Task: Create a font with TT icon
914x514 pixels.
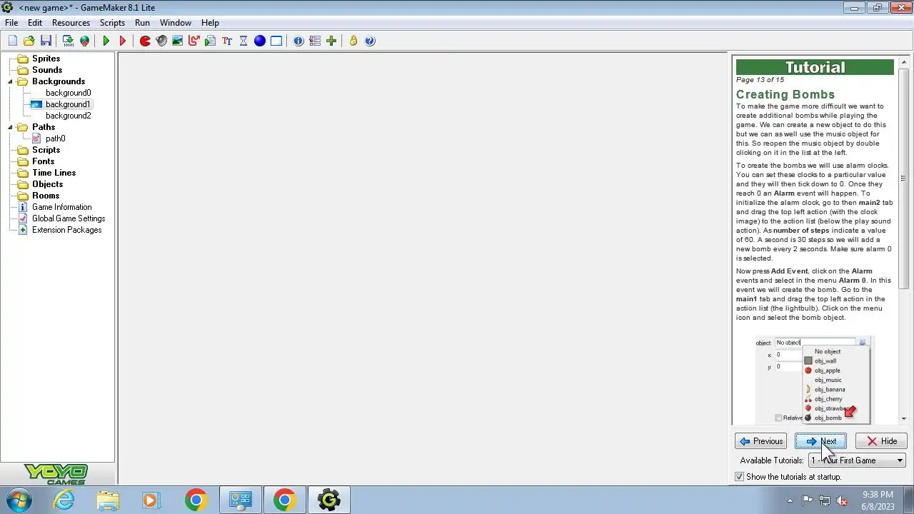Action: coord(227,41)
